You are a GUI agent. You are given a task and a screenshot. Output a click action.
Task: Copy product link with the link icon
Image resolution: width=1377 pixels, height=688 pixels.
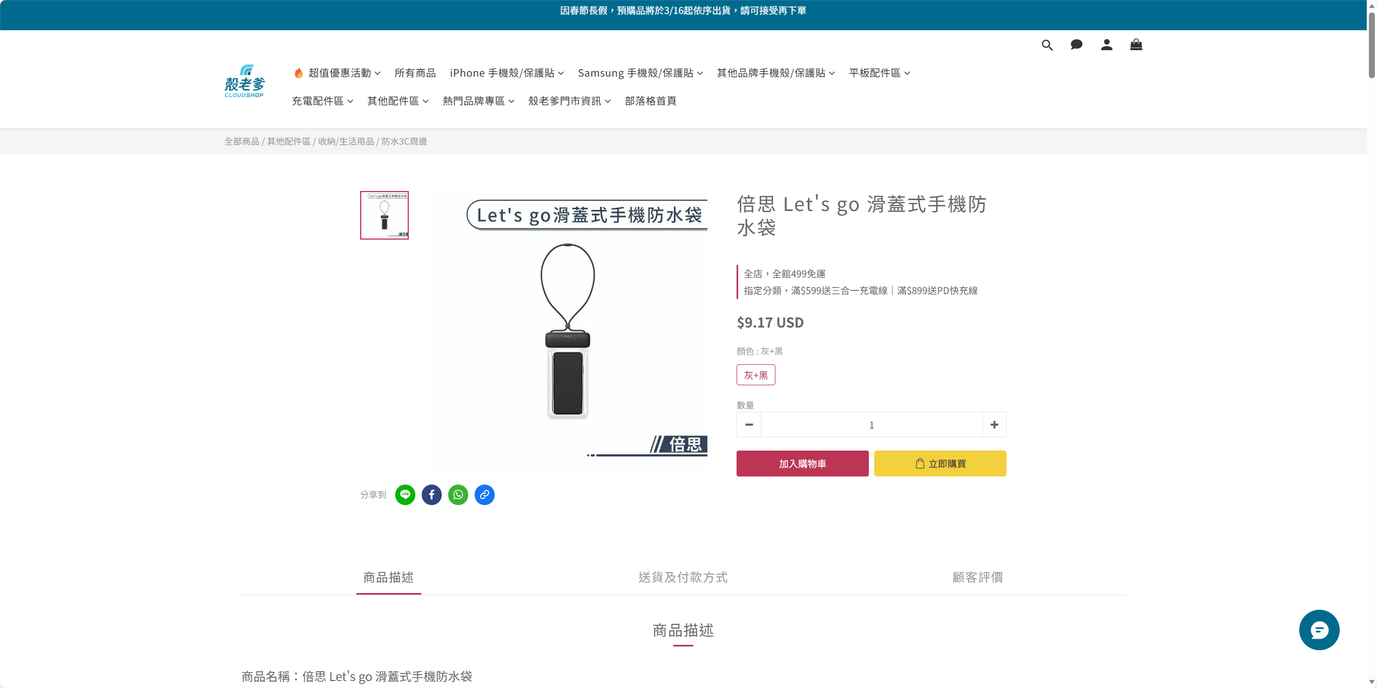point(484,495)
